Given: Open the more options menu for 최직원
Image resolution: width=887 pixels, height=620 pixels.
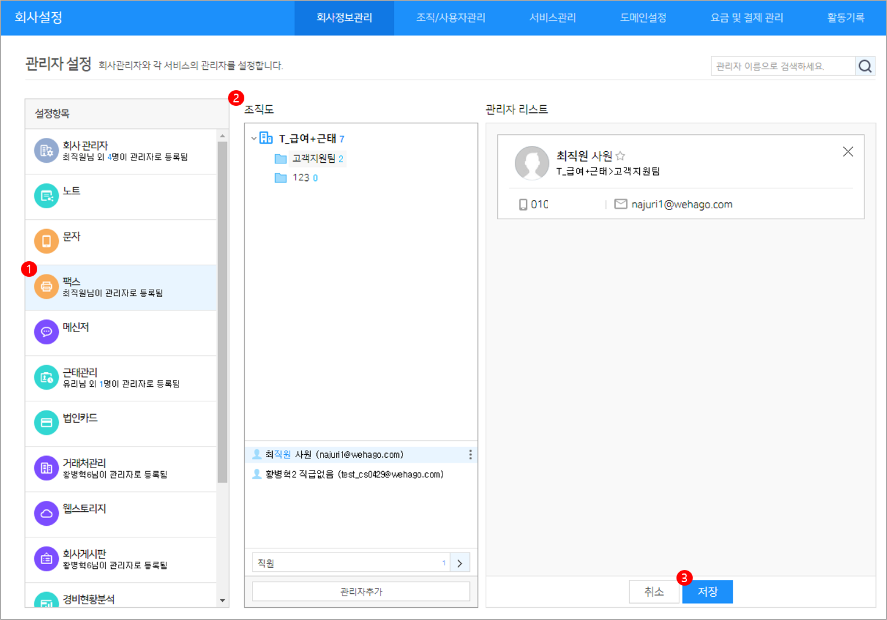Looking at the screenshot, I should (x=470, y=455).
